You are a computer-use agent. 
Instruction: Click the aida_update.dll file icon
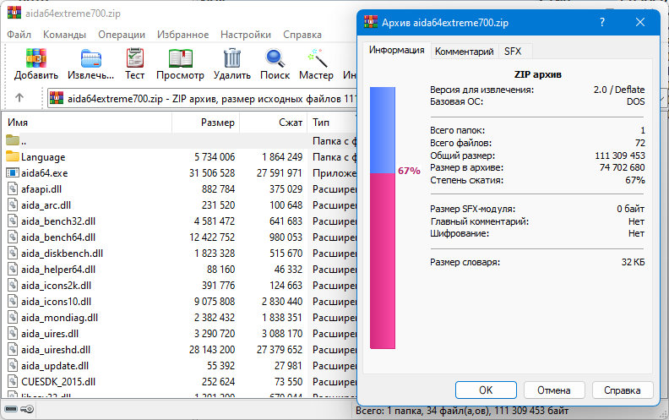(x=13, y=366)
